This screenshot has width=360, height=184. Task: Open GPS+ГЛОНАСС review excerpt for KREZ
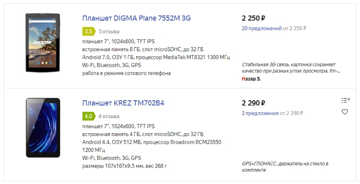tap(285, 167)
